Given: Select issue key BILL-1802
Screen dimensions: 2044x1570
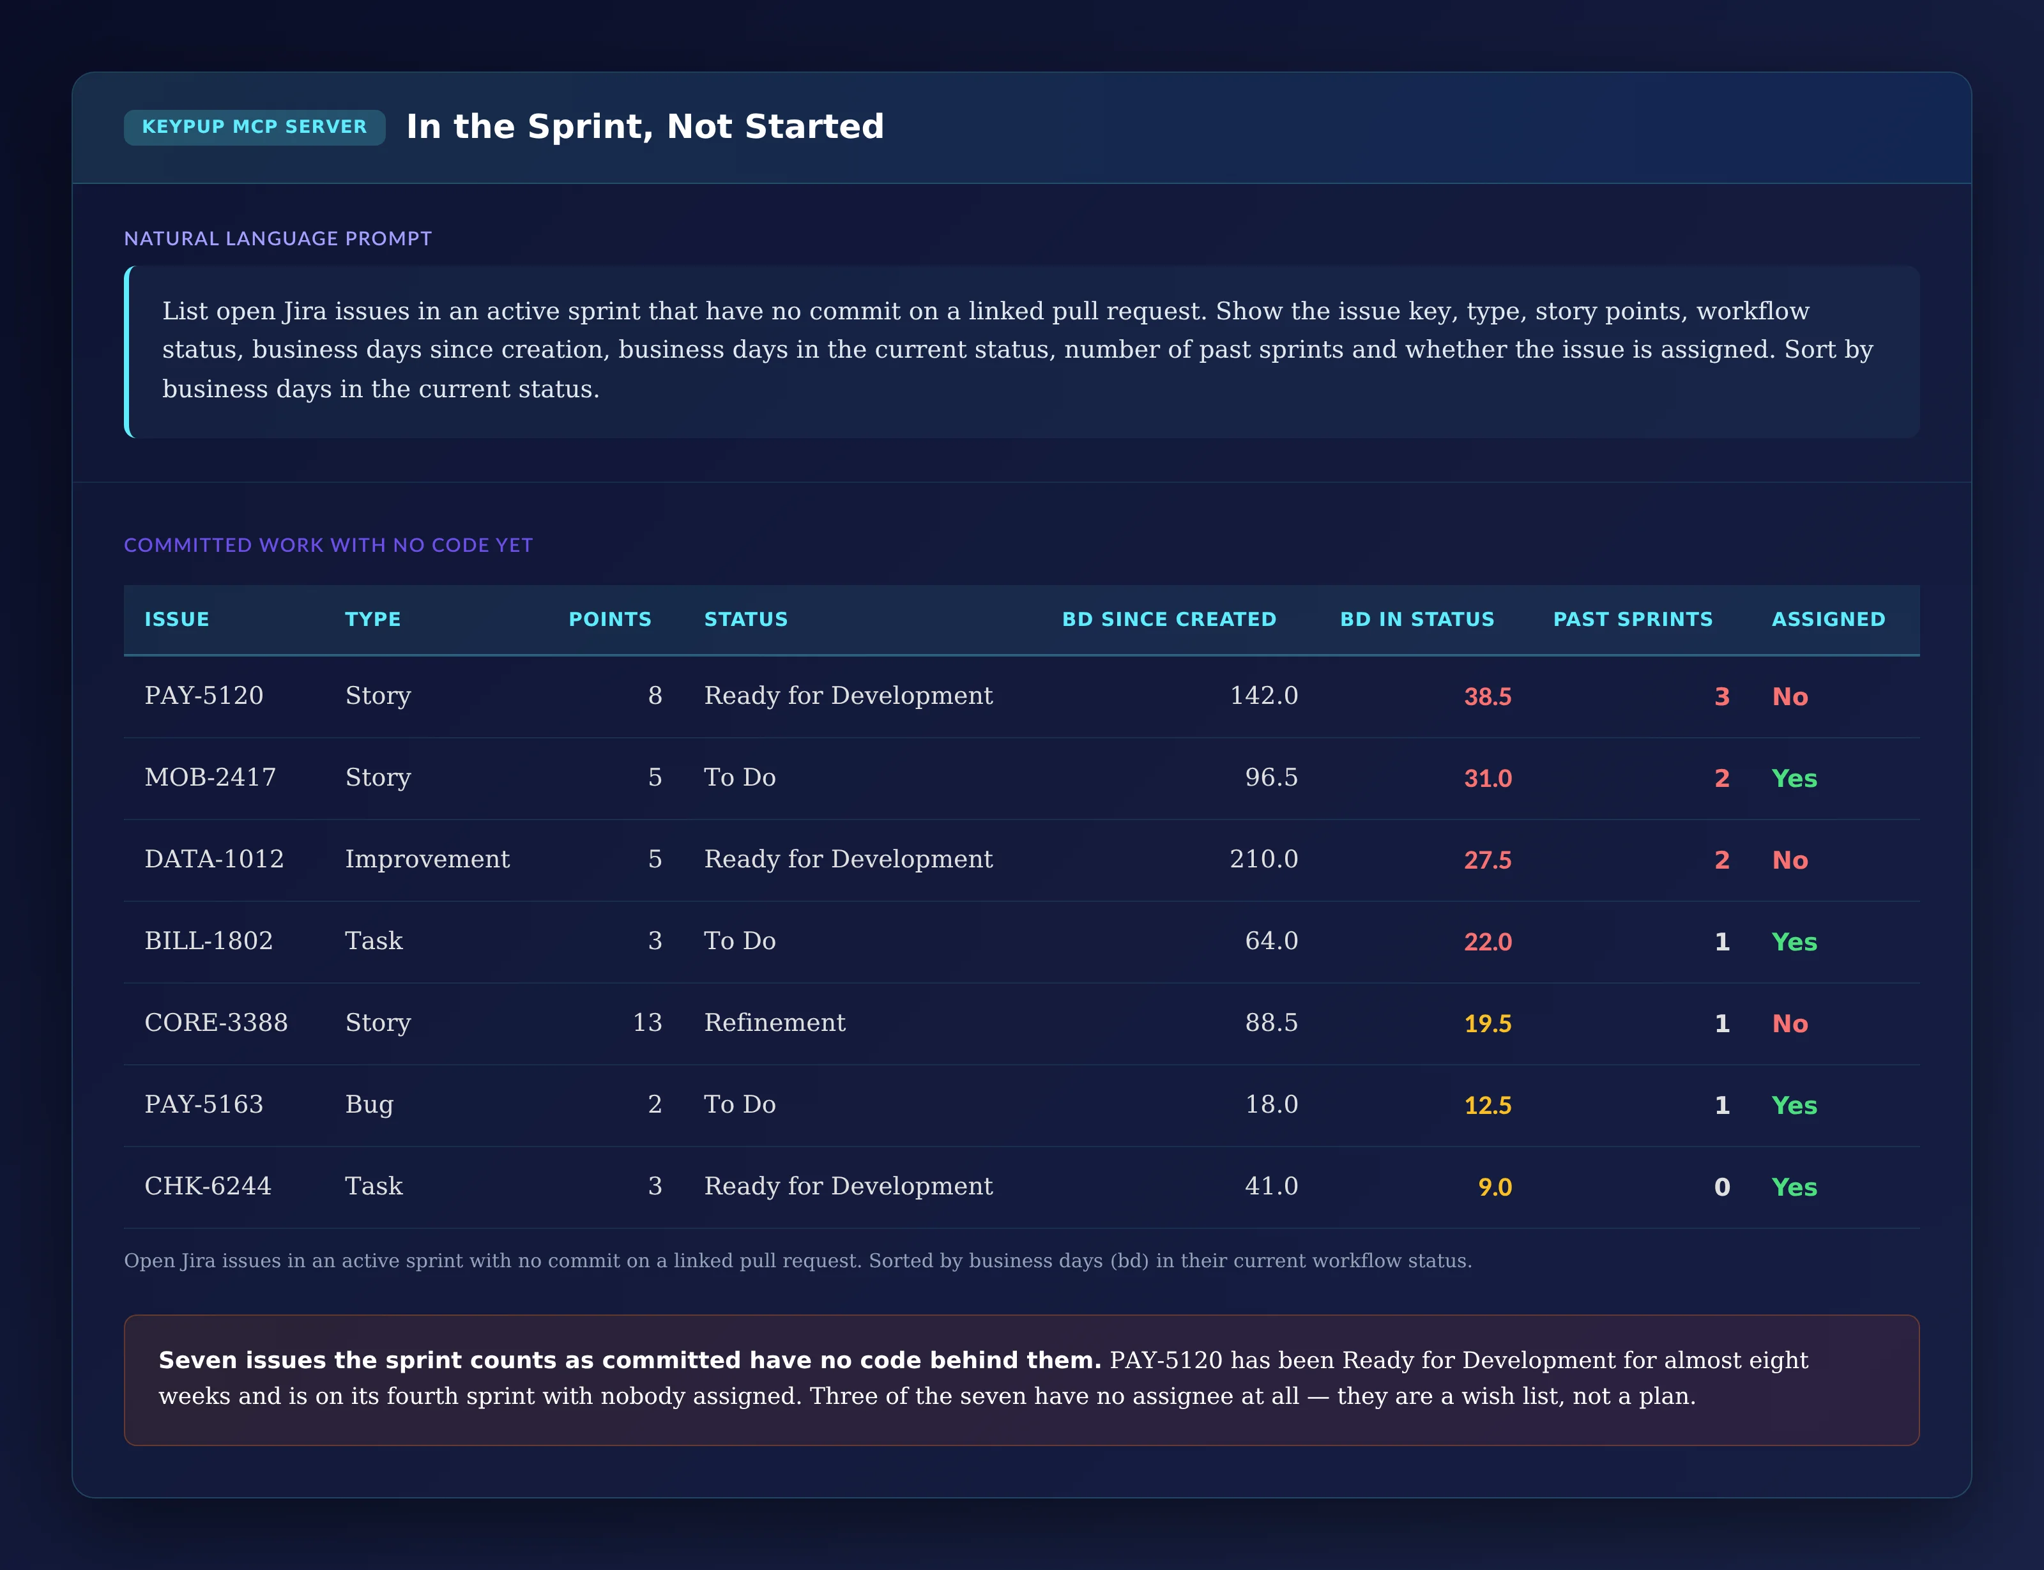Looking at the screenshot, I should coord(208,941).
